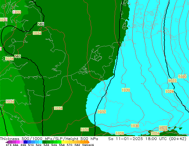Click the '558' legend scale value
The image size is (189, 146).
62,145
